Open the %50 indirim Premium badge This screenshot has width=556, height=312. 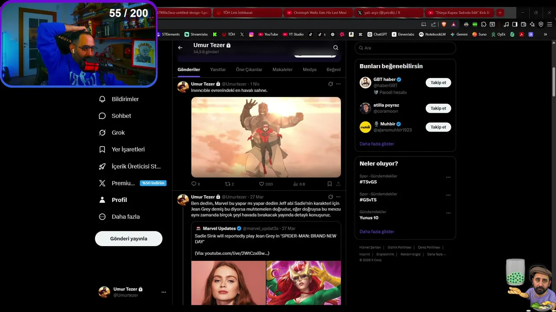tap(153, 183)
